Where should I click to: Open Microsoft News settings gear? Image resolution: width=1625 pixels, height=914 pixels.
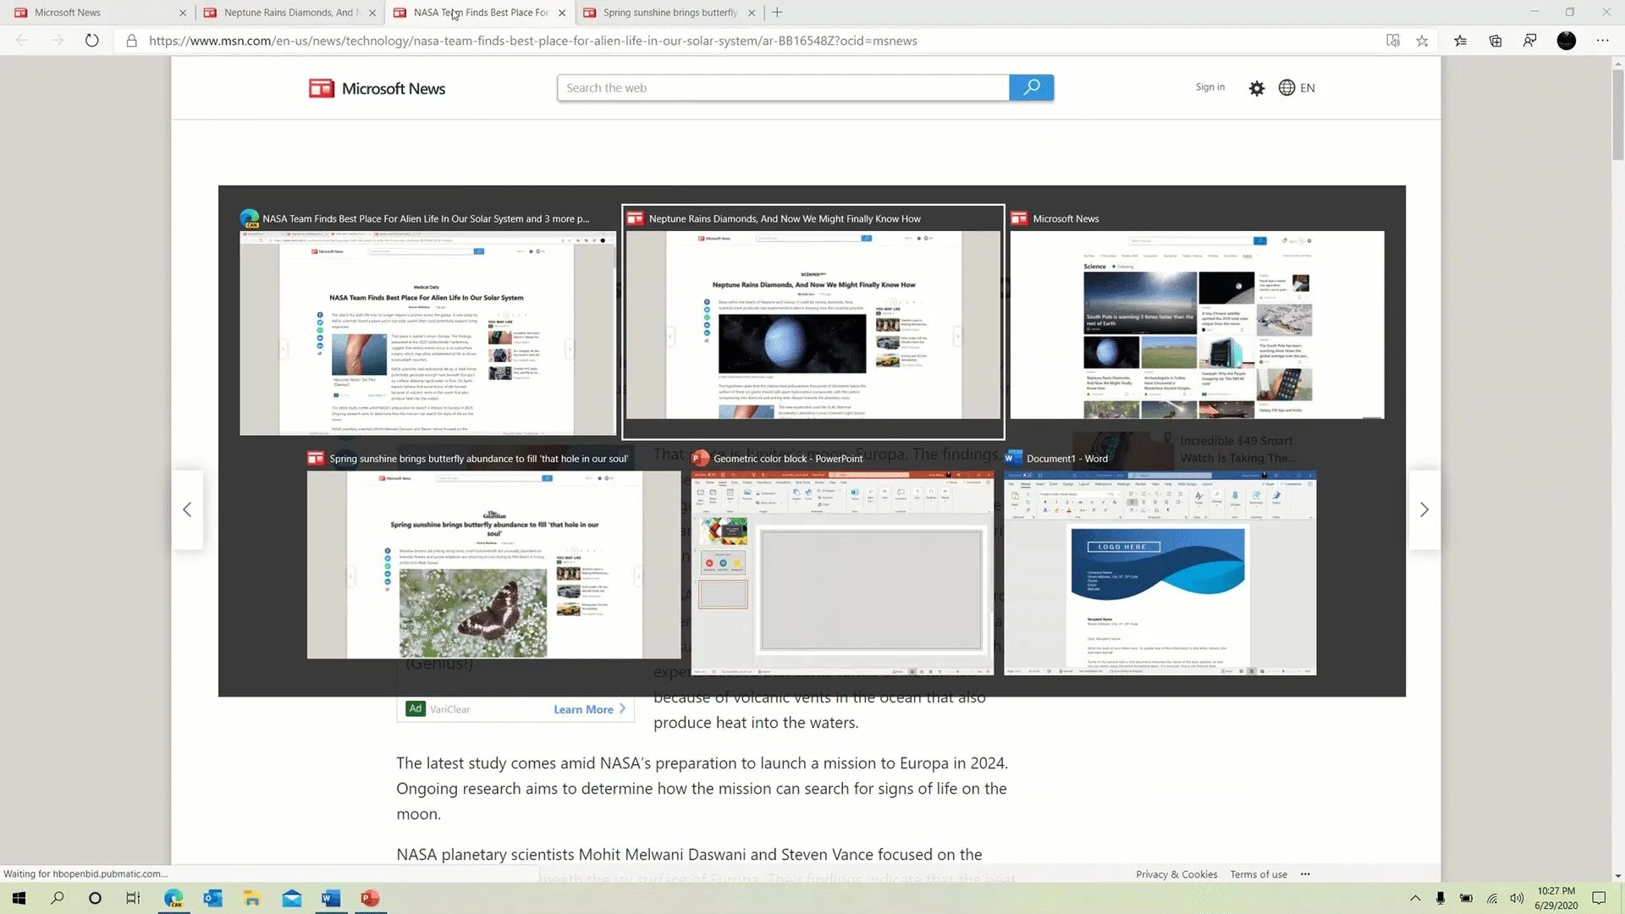[1257, 88]
